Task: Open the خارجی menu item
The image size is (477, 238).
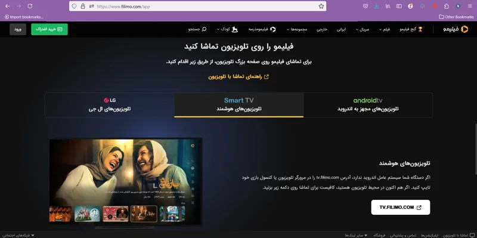Action: pos(322,29)
